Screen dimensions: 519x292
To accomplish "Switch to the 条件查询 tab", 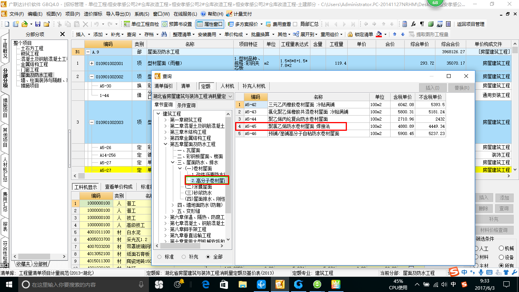I will coord(186,105).
